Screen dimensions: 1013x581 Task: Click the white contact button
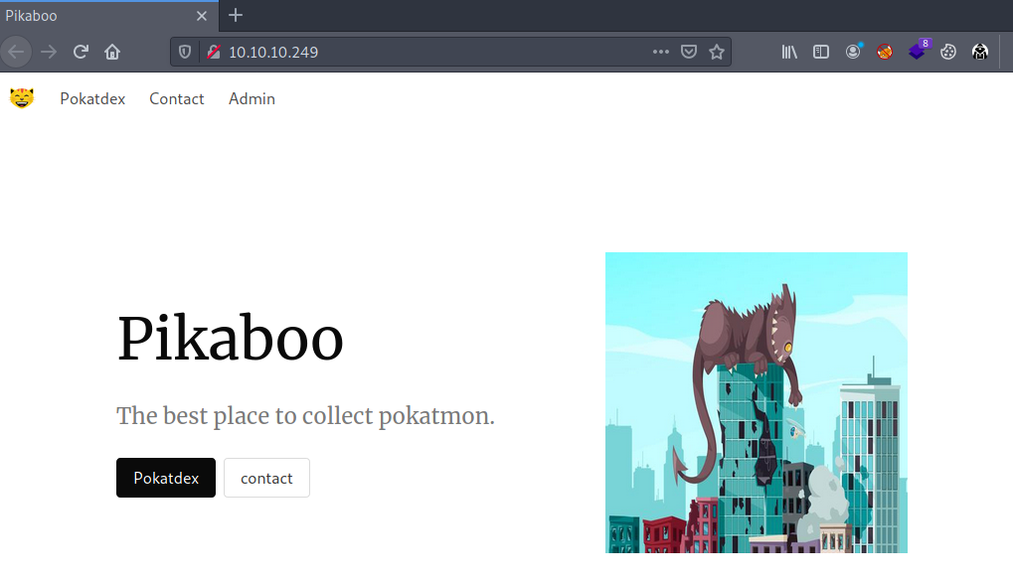pyautogui.click(x=266, y=478)
